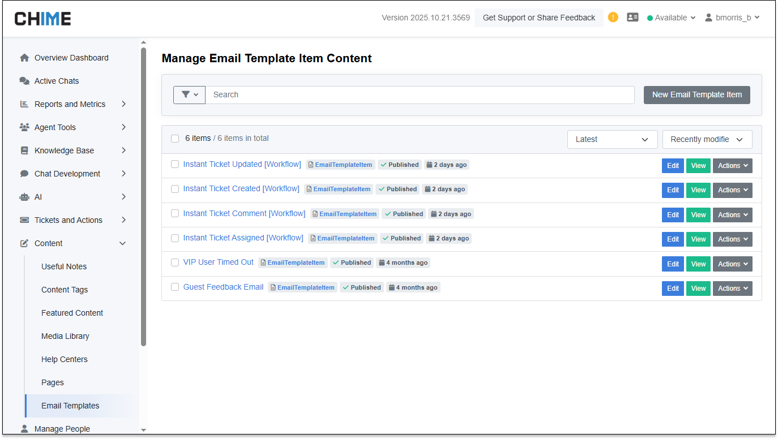Click the Active Chats speech bubbles icon
The width and height of the screenshot is (778, 439).
(24, 81)
